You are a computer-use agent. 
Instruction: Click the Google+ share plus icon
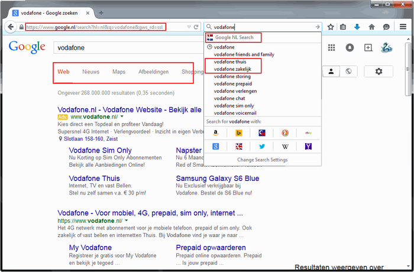coord(368,48)
